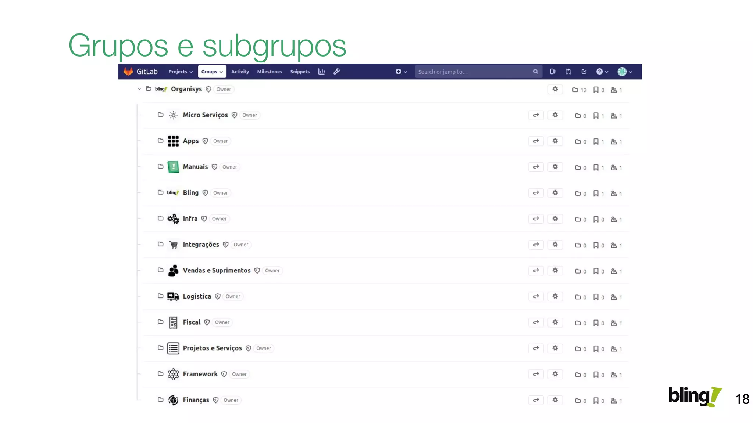Leave the Integrações group
The image size is (753, 423).
pos(536,245)
